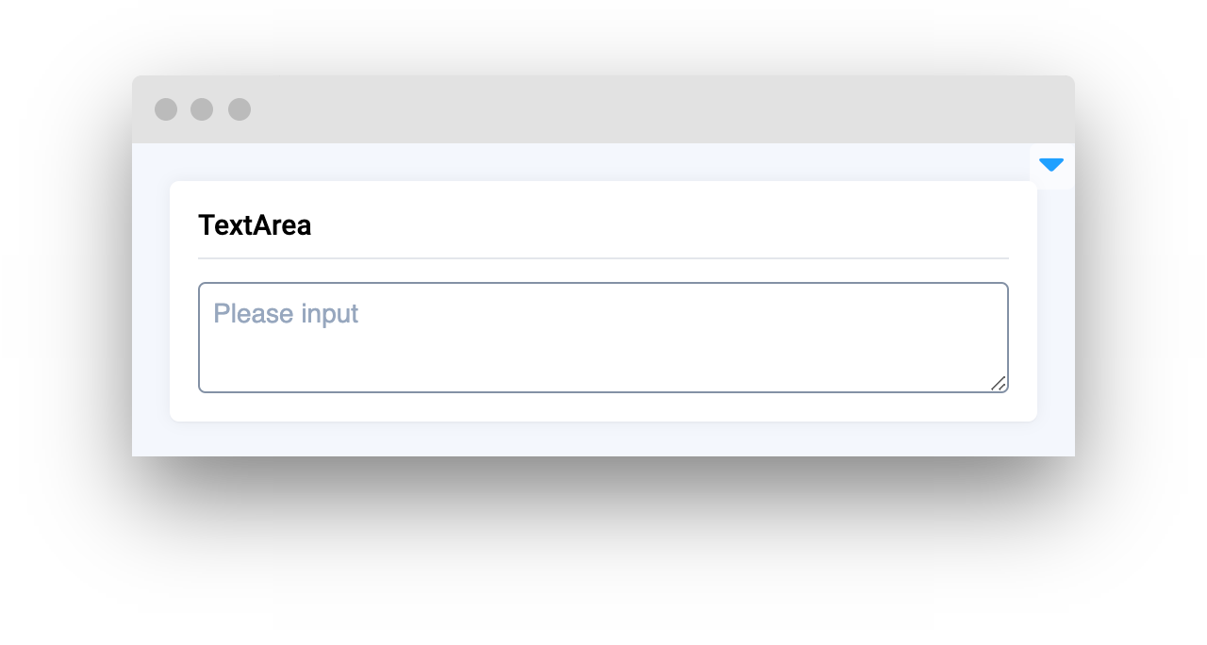
Task: Click the diagonal grip lines in textarea
Action: coord(1000,384)
